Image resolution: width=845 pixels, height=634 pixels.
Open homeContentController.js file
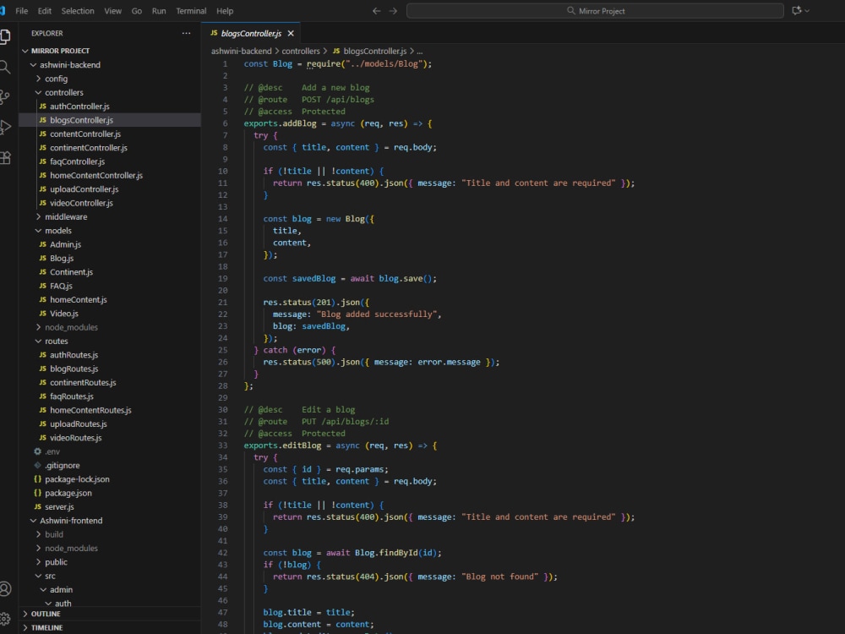click(110, 175)
